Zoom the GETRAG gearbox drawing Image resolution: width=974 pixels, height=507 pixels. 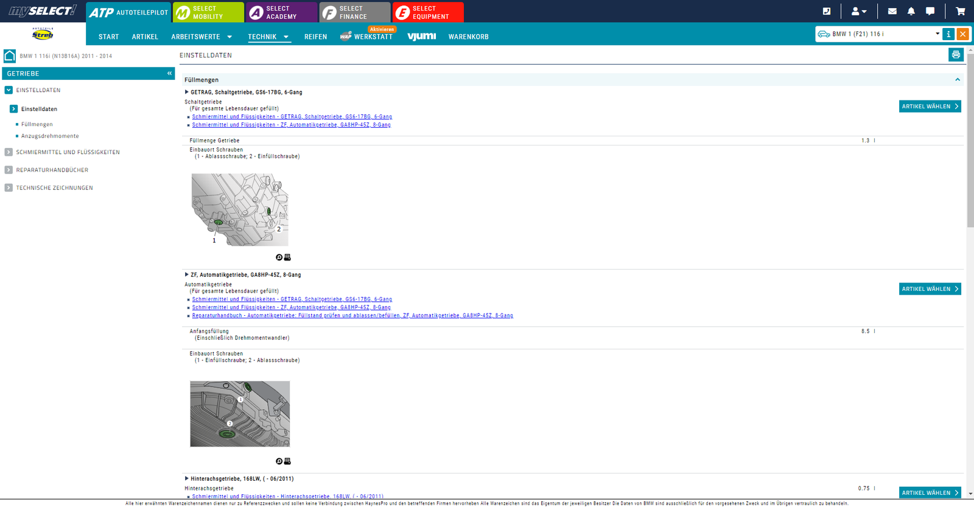(x=279, y=257)
